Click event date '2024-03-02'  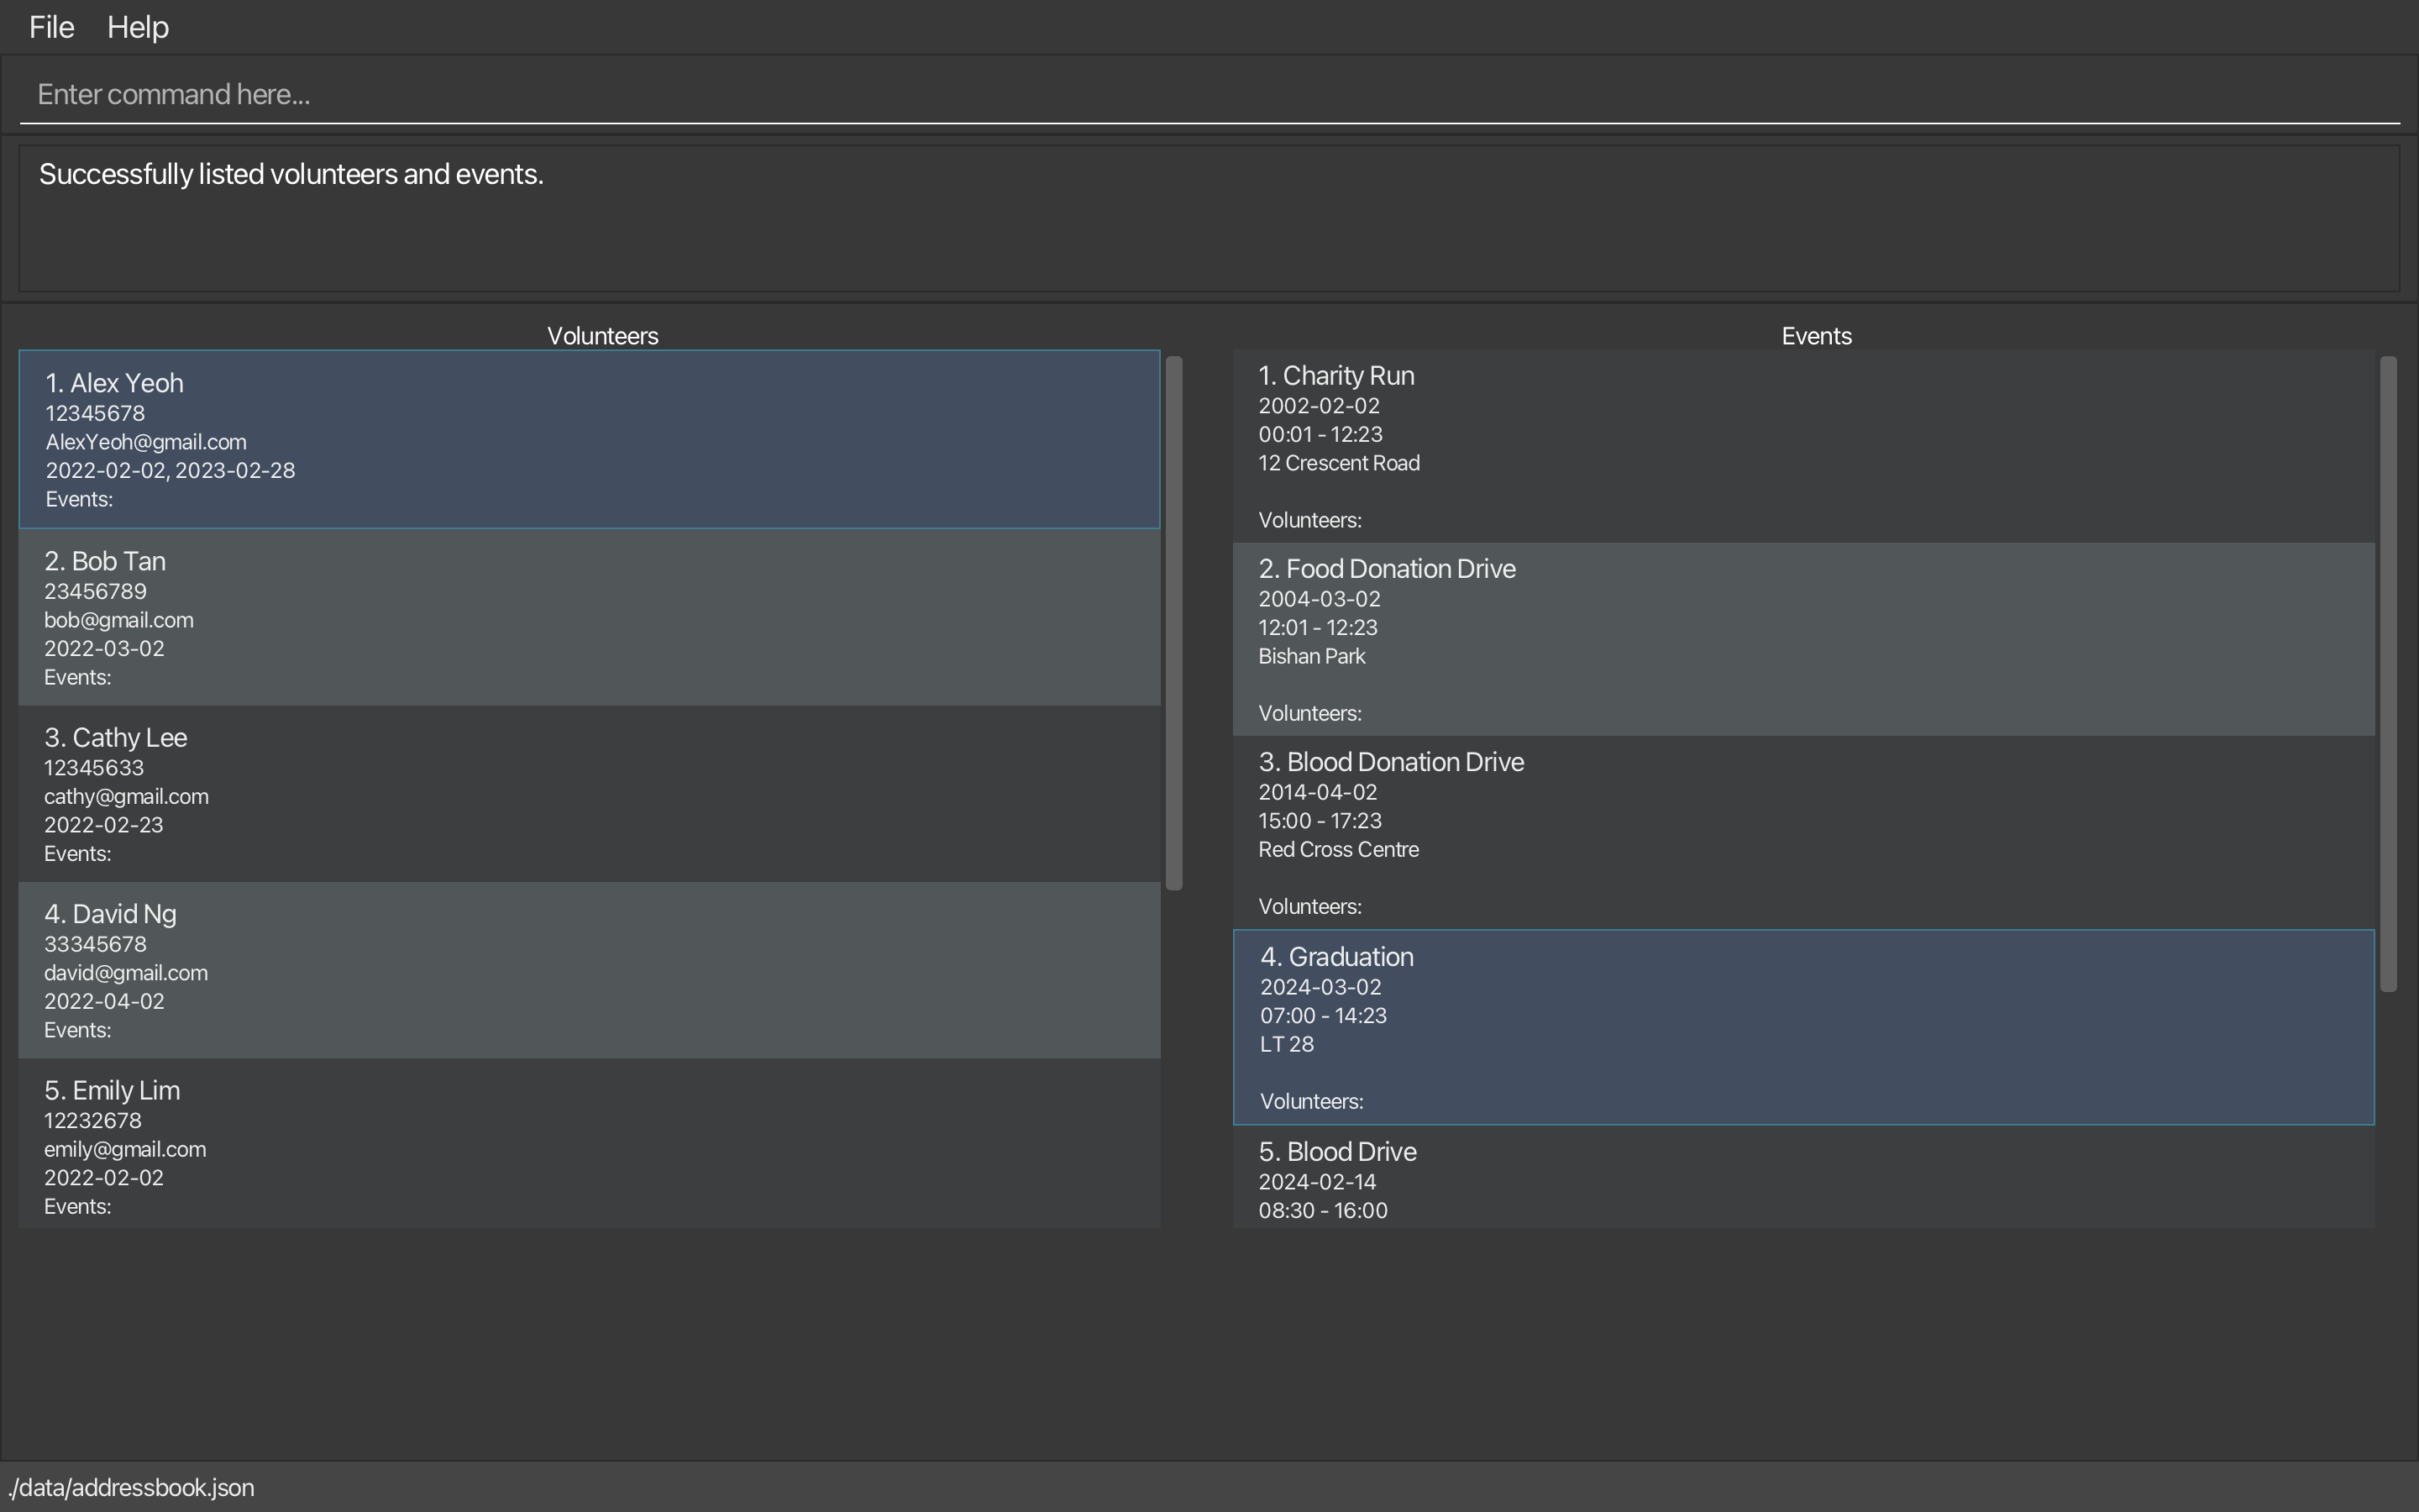(1320, 987)
